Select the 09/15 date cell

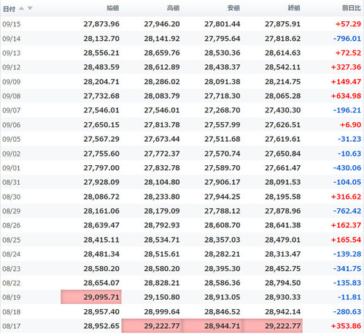click(x=12, y=24)
